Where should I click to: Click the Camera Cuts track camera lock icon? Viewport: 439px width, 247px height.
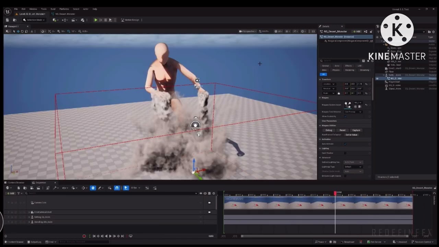click(210, 203)
